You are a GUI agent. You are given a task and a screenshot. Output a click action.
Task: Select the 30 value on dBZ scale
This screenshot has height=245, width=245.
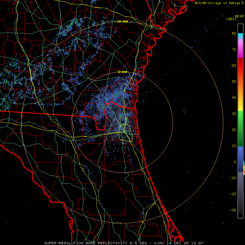click(x=234, y=114)
